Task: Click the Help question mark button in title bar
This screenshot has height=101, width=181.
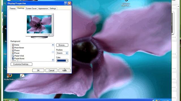Action: 66,3
